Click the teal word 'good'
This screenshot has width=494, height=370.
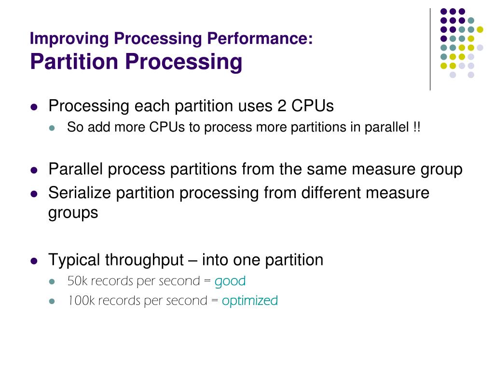click(230, 281)
